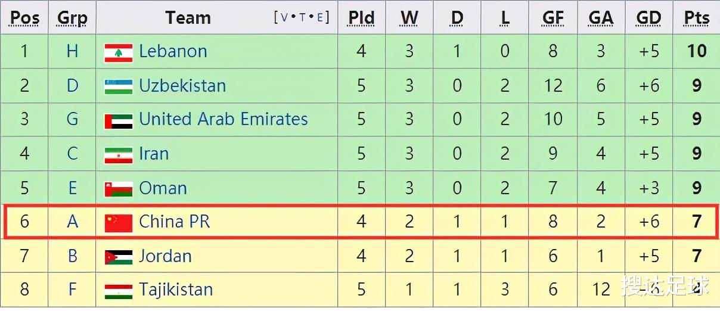Click the Iran flag icon
The width and height of the screenshot is (720, 311).
pyautogui.click(x=118, y=155)
